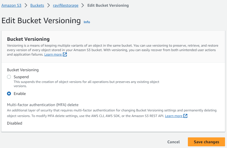Select the Suspend radio button

[9, 77]
